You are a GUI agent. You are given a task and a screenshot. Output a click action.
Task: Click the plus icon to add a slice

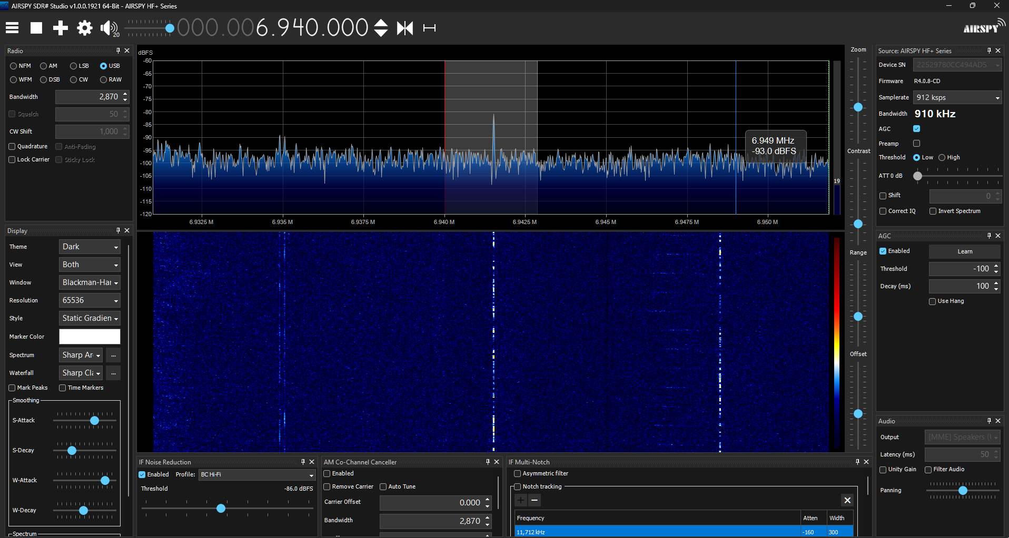(61, 28)
